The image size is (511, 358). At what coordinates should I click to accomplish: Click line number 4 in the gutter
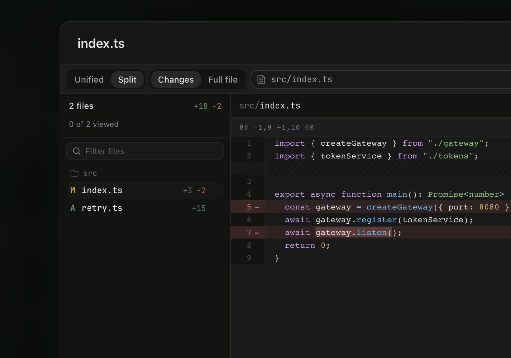pyautogui.click(x=249, y=194)
